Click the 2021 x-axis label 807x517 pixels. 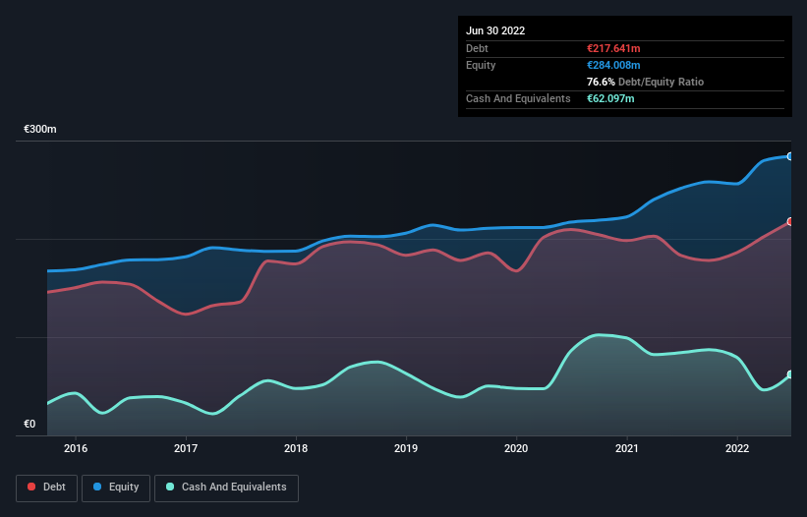pyautogui.click(x=627, y=448)
